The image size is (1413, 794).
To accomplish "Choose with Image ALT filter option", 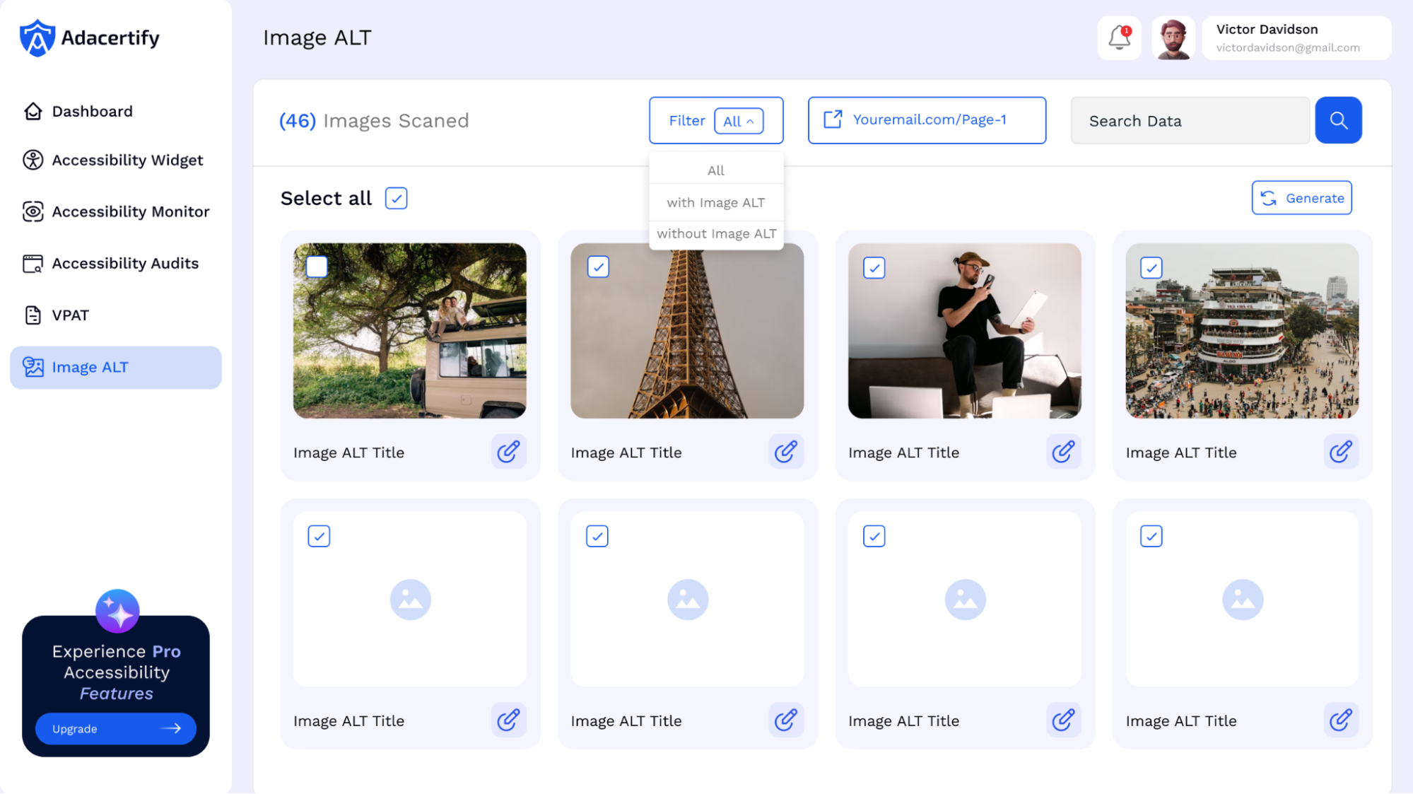I will click(716, 203).
